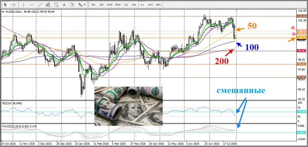Switch to M15 timeframe
The height and width of the screenshot is (147, 308).
pyautogui.click(x=110, y=5)
